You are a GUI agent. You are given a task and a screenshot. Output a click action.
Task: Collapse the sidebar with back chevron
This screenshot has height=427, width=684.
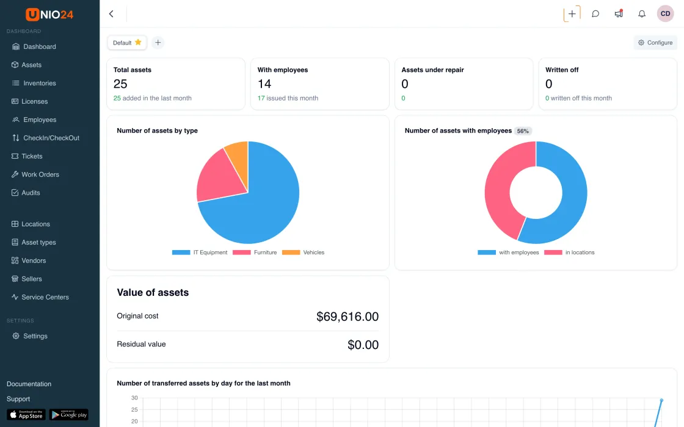[111, 13]
